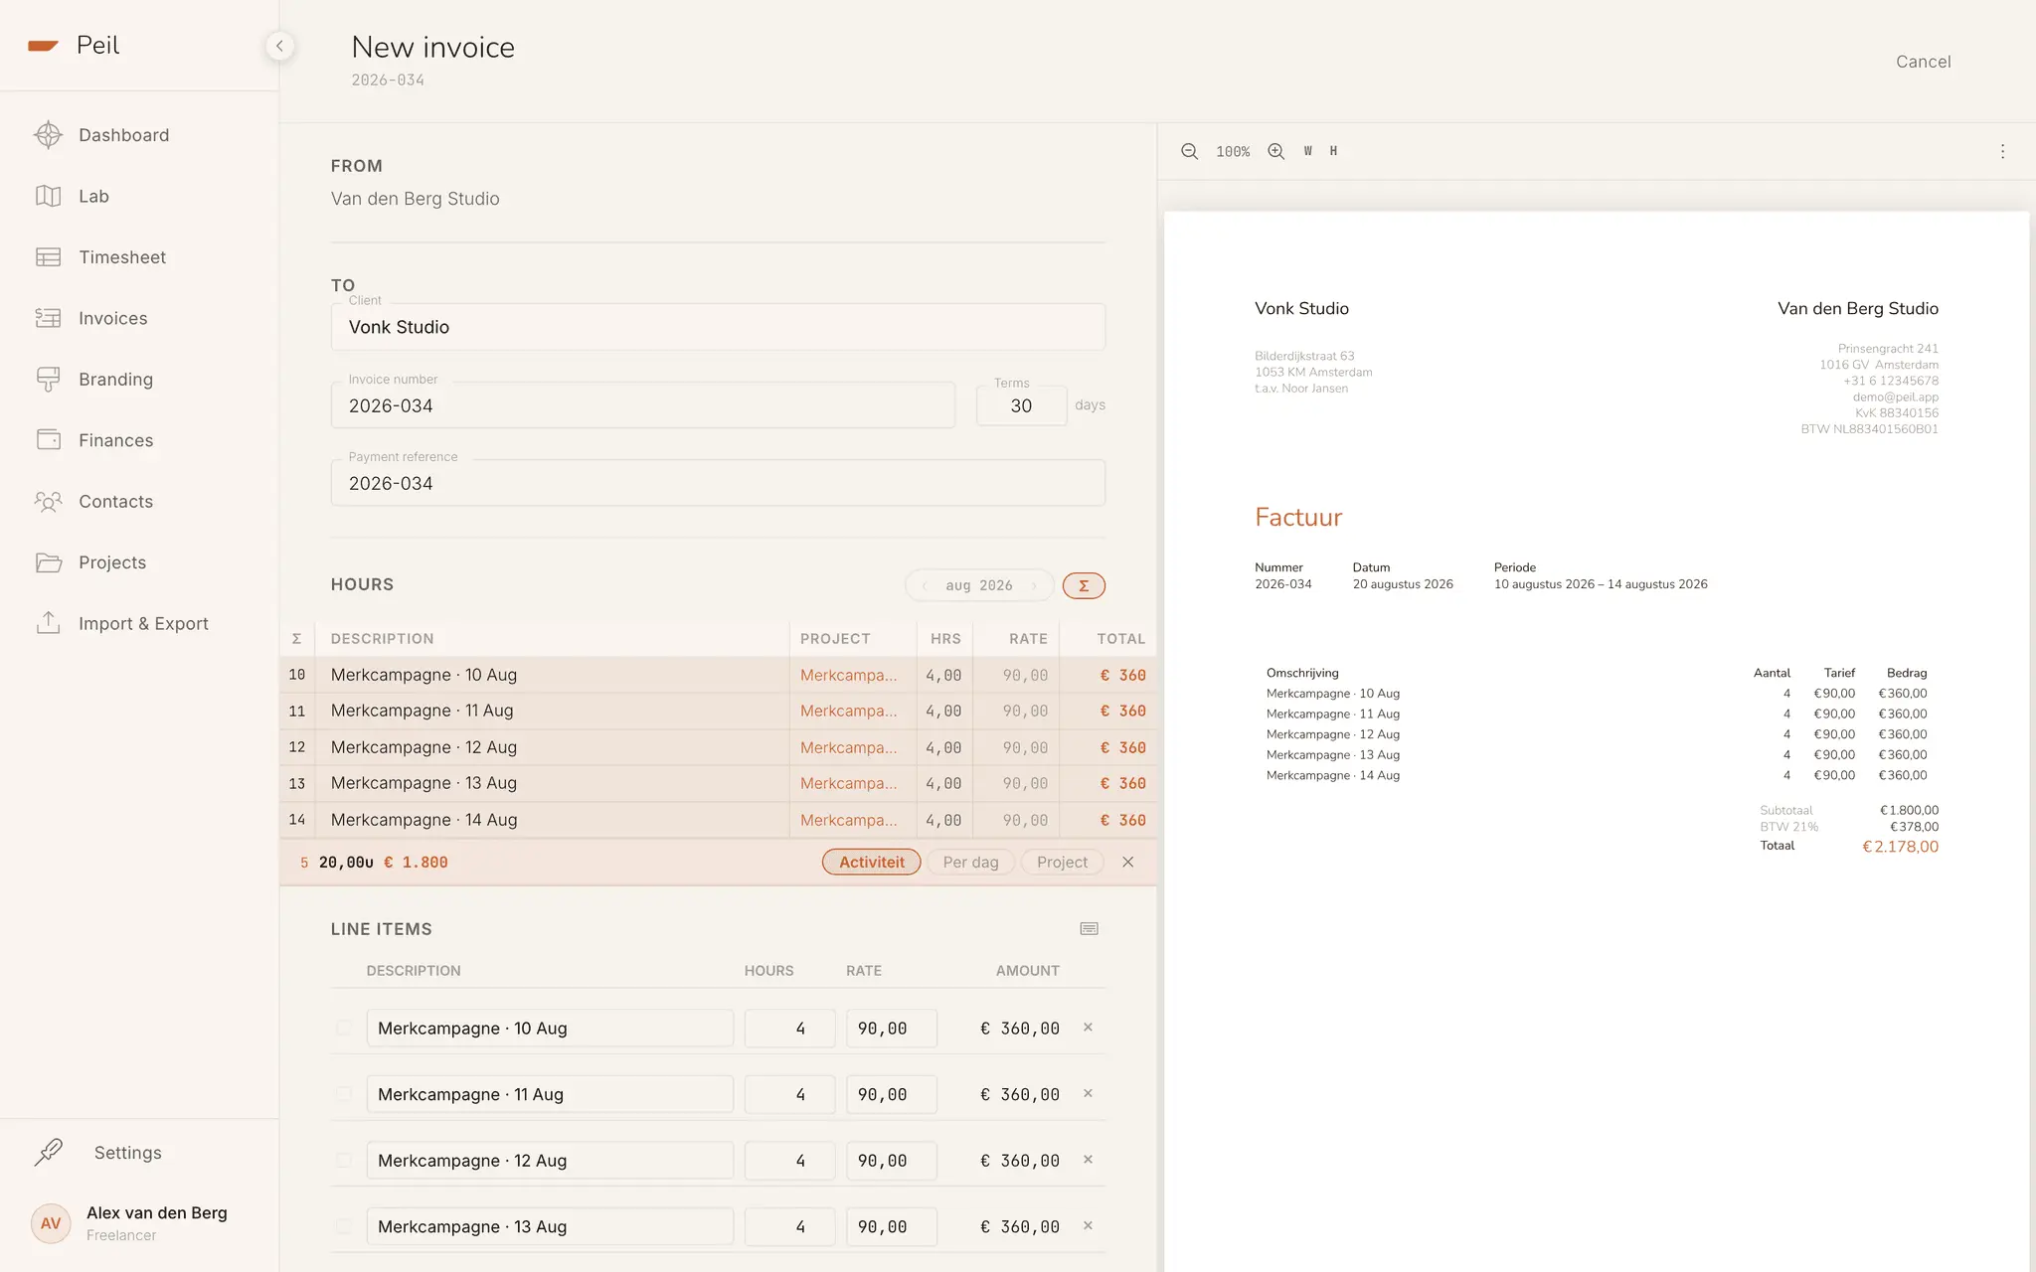
Task: Remove the Merkcampagne · 12 Aug line item
Action: [x=1088, y=1160]
